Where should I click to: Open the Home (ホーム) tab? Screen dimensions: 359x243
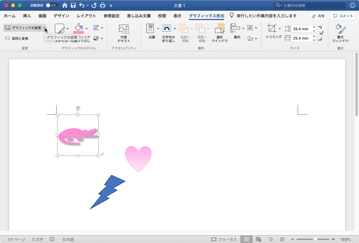click(10, 16)
